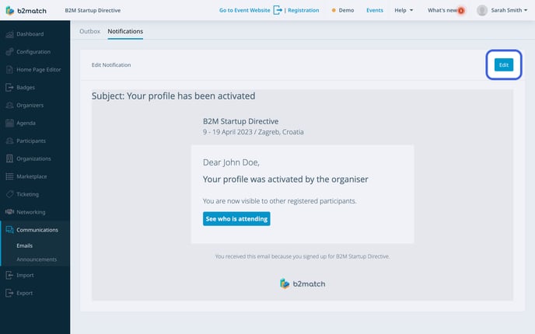Image resolution: width=535 pixels, height=334 pixels.
Task: Click the Ticketing tag icon
Action: click(9, 194)
